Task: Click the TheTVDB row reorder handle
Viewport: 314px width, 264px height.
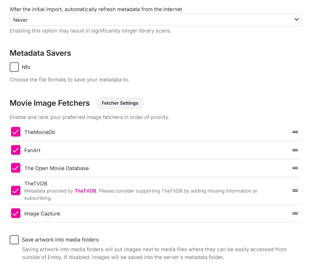Action: [x=295, y=191]
